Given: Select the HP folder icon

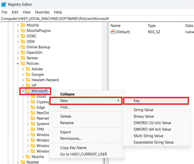Looking at the screenshot, I should point(28,85).
